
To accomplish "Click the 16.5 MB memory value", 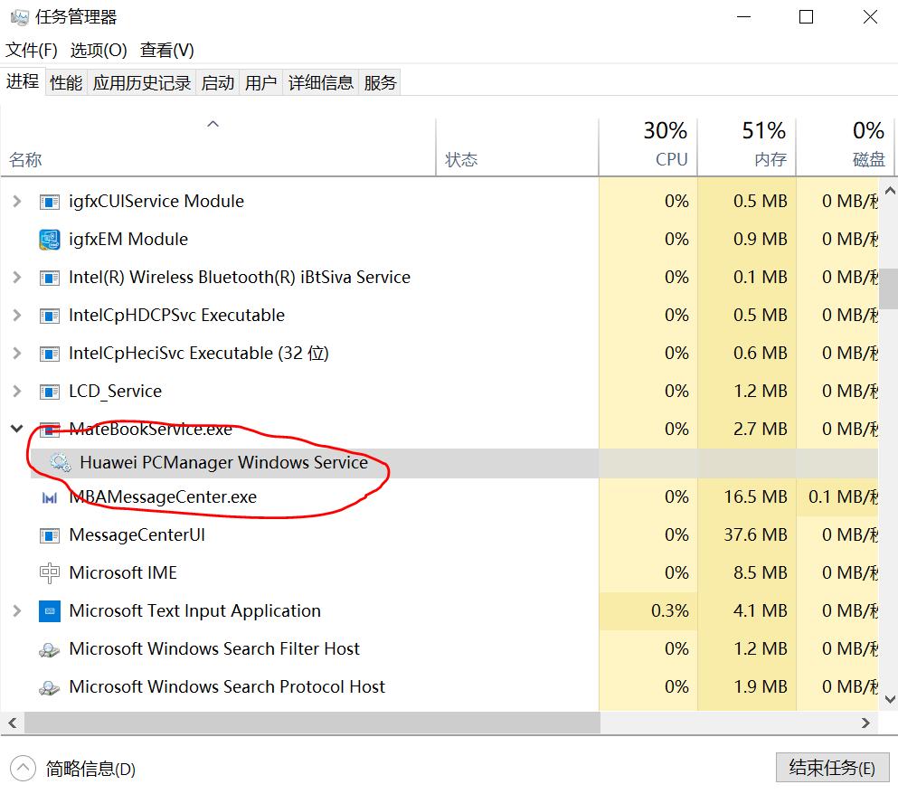I will (x=755, y=496).
